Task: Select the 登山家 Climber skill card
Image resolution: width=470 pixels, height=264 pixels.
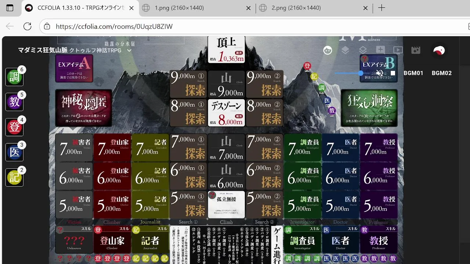Action: (112, 239)
